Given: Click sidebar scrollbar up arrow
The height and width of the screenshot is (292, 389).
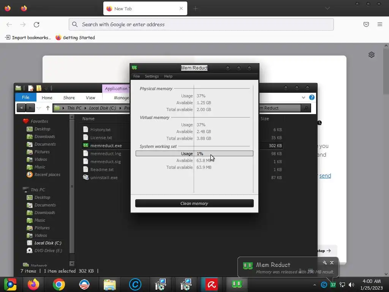Looking at the screenshot, I should tap(72, 117).
